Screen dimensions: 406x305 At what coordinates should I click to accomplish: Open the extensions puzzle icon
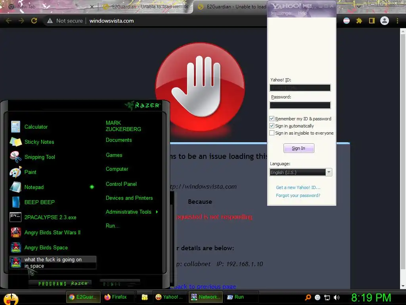tap(359, 21)
